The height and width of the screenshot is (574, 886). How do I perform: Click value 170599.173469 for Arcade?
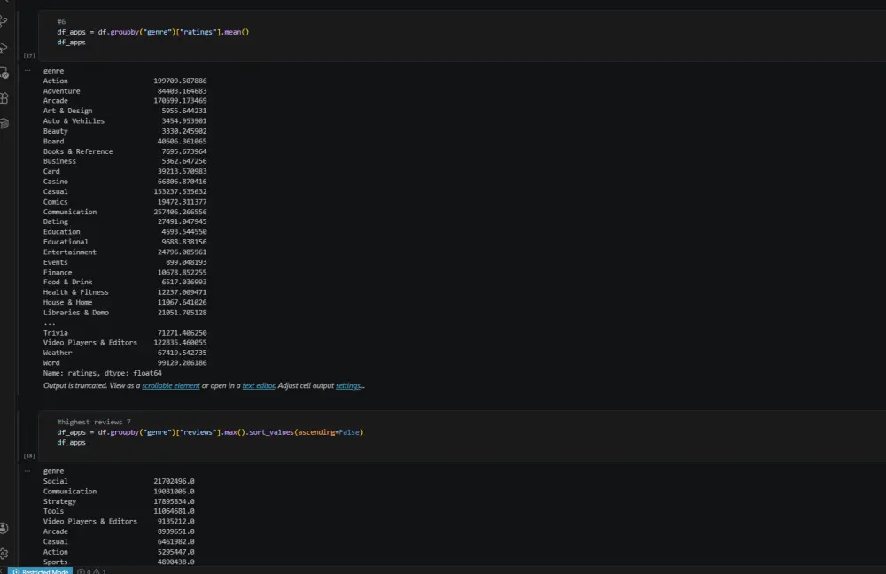tap(180, 101)
